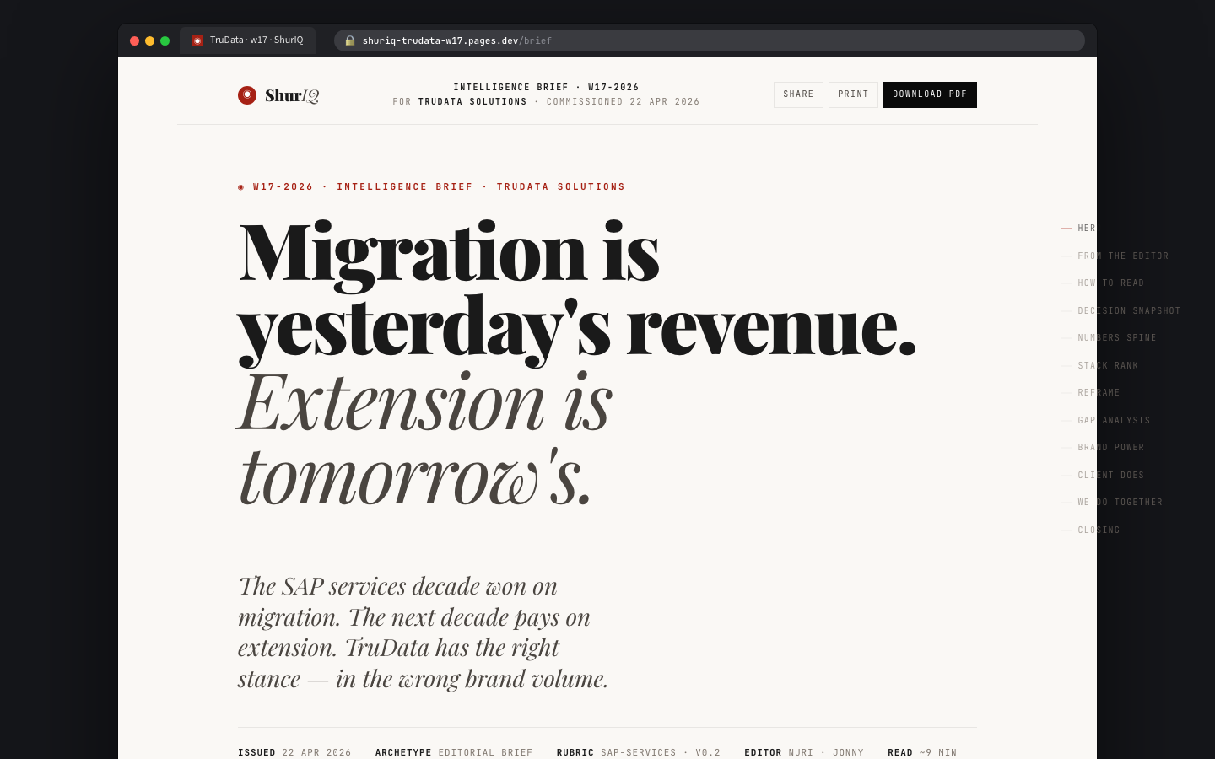
Task: Click the red bullet before the W17-2026 kicker
Action: (240, 186)
